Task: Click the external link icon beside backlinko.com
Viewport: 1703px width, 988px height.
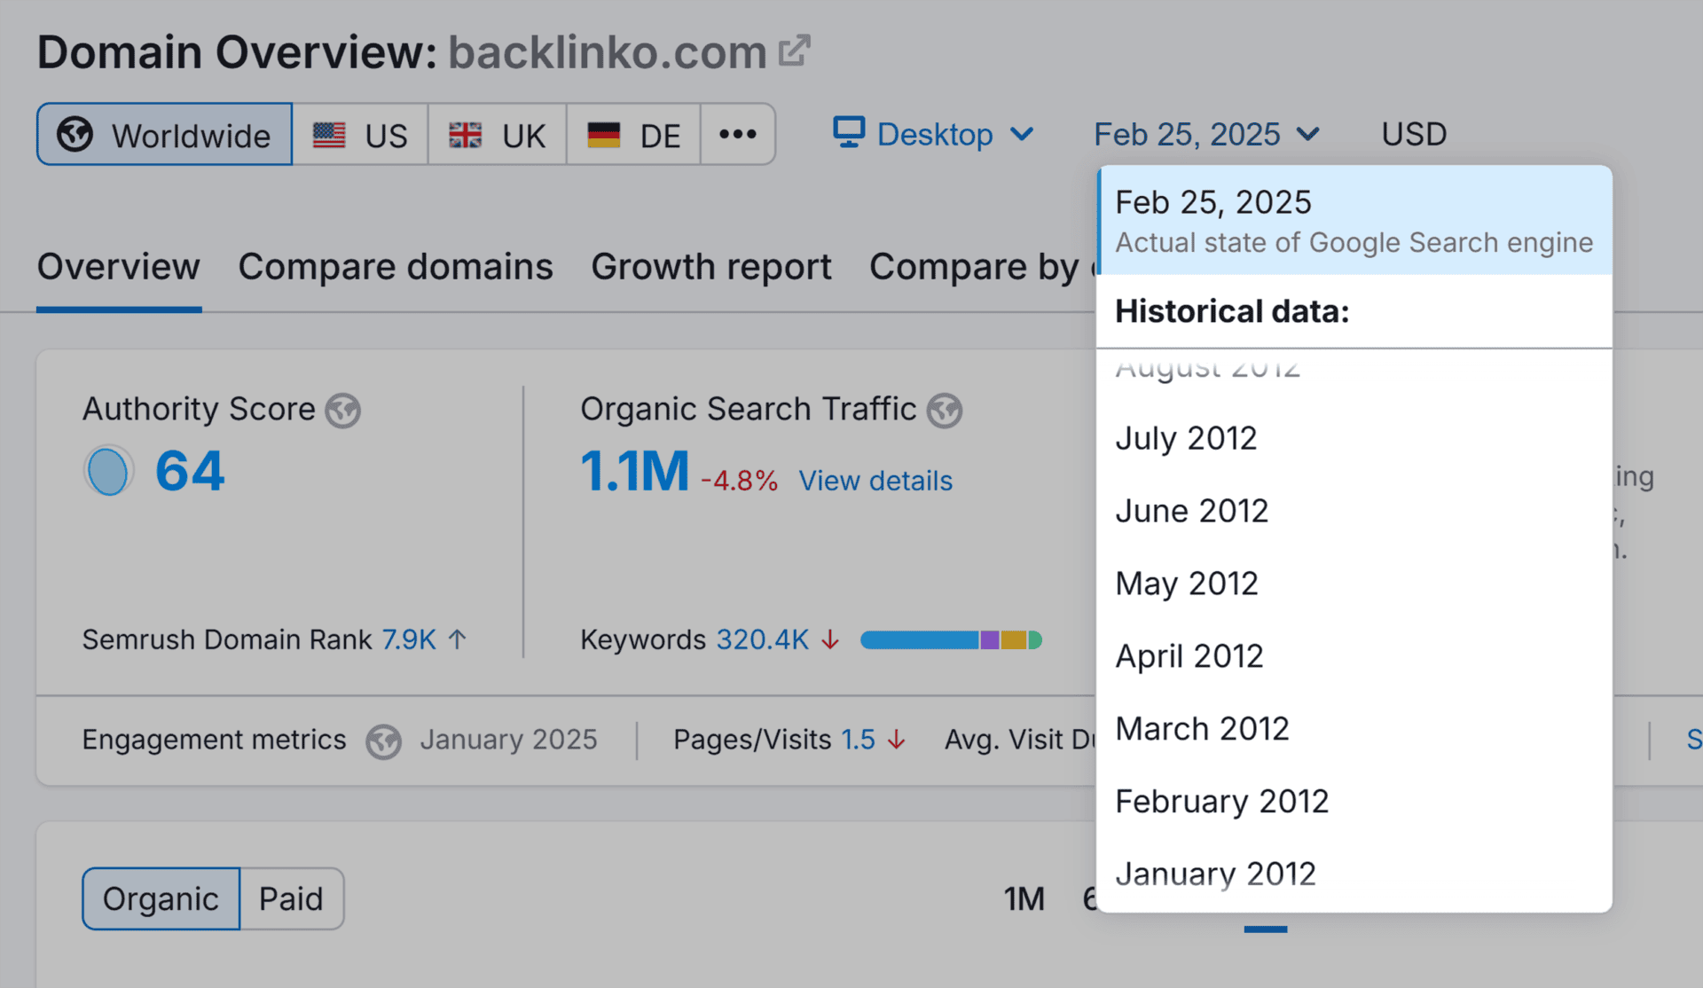Action: (796, 49)
